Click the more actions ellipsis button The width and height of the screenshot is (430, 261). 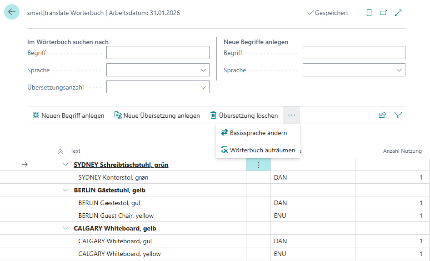point(291,115)
